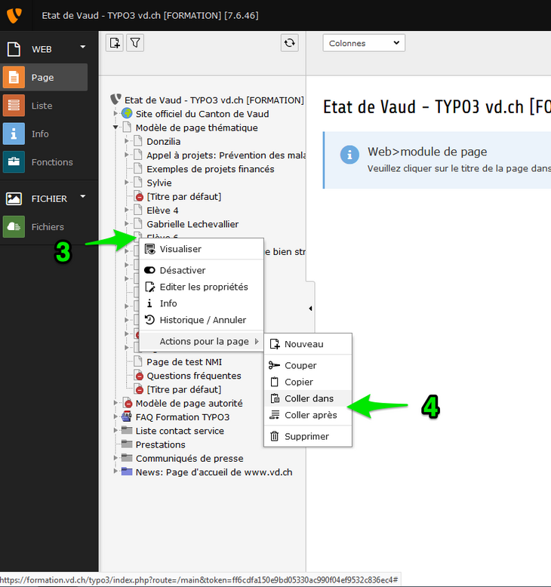Click the info icon in Web>module de page box
Image resolution: width=551 pixels, height=587 pixels.
349,155
